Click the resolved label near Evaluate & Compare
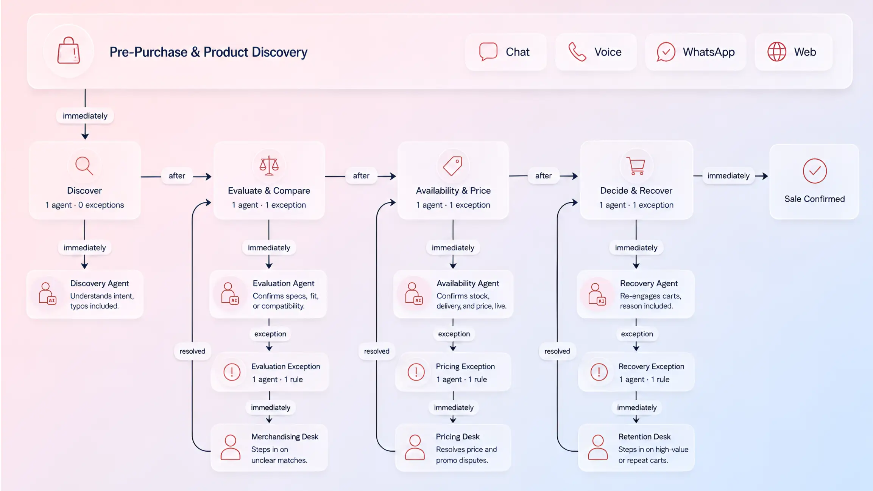The width and height of the screenshot is (873, 491). pos(192,351)
